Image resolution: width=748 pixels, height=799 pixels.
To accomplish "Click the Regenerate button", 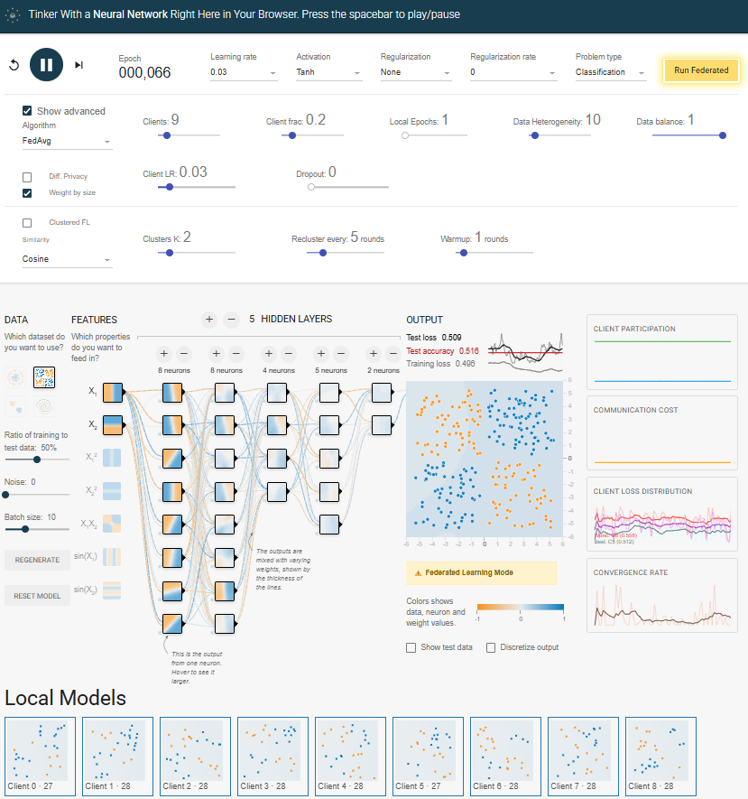I will [37, 561].
